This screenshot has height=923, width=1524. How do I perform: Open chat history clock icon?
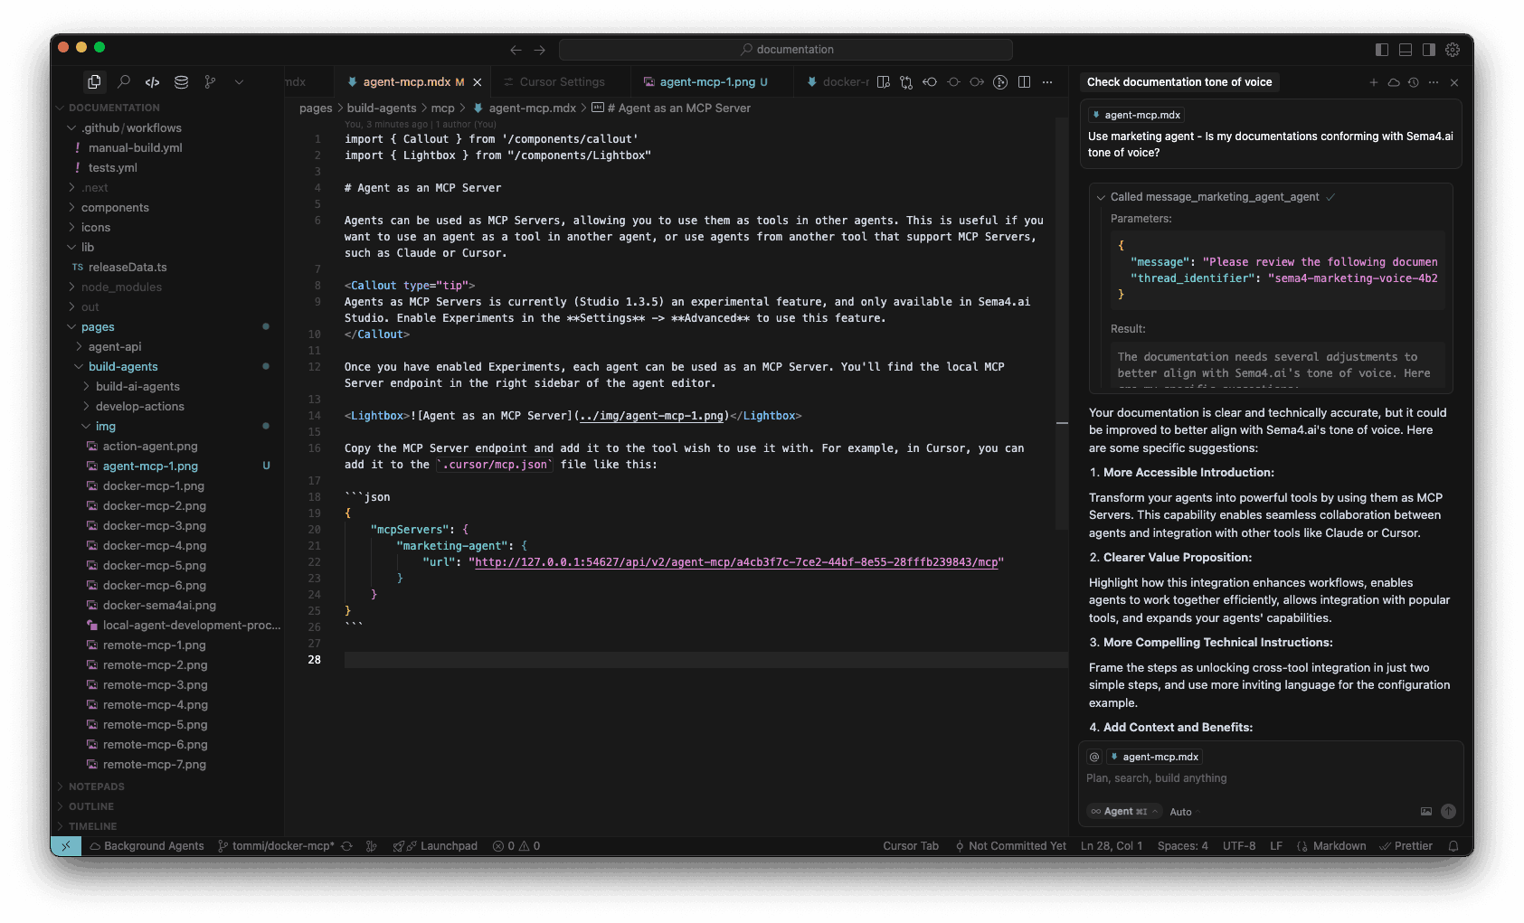1414,82
